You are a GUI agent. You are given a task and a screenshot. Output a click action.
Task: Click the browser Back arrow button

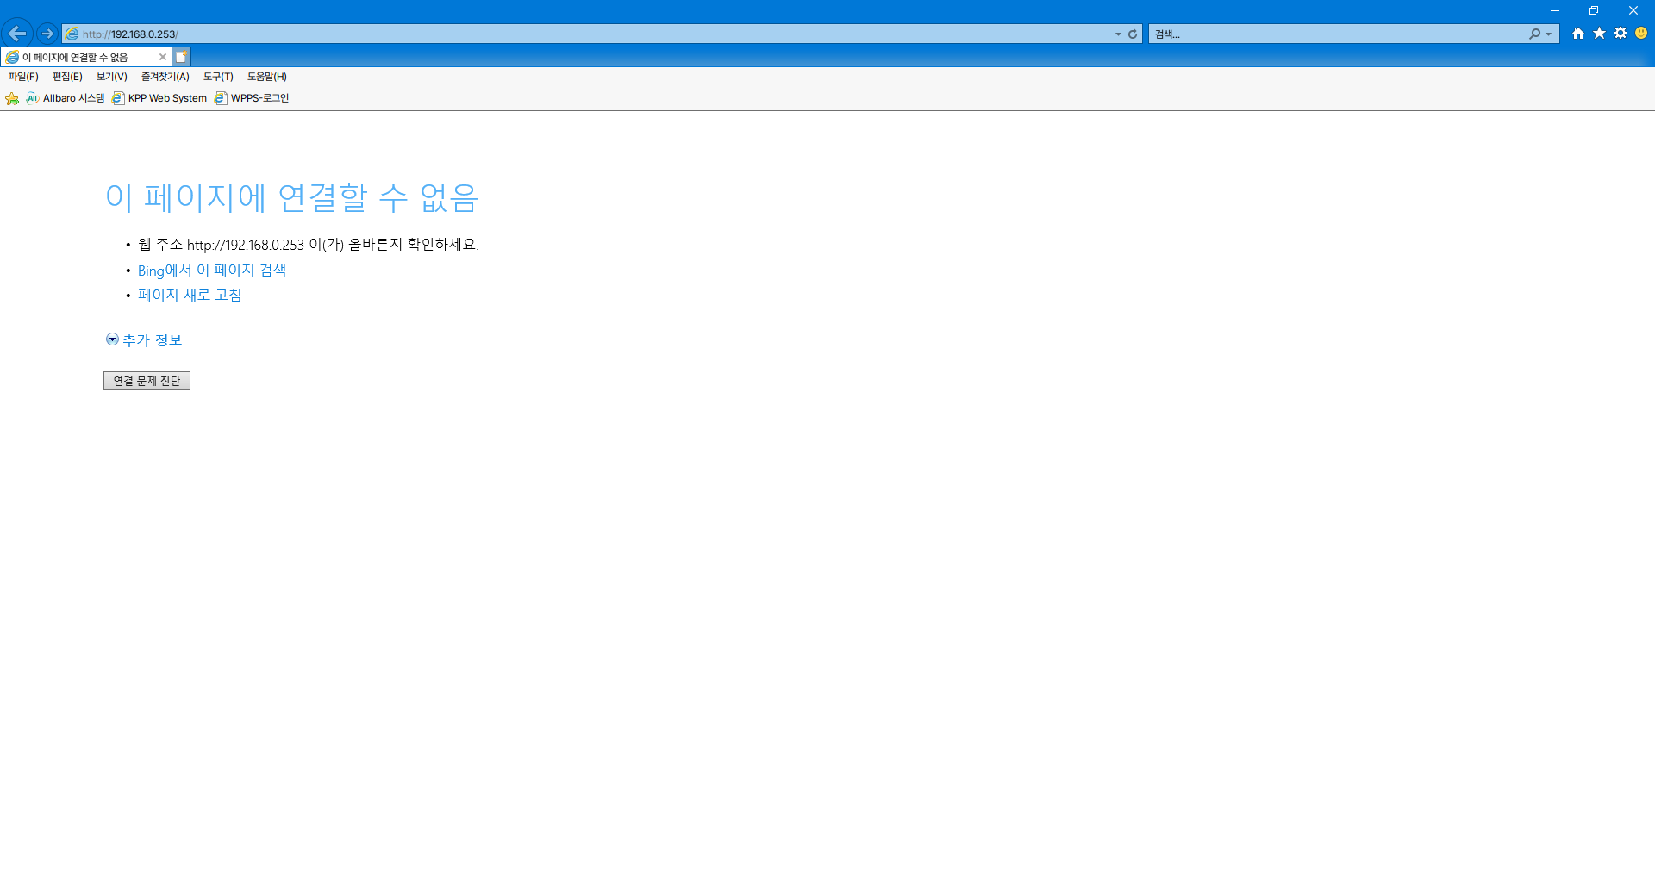[x=17, y=34]
